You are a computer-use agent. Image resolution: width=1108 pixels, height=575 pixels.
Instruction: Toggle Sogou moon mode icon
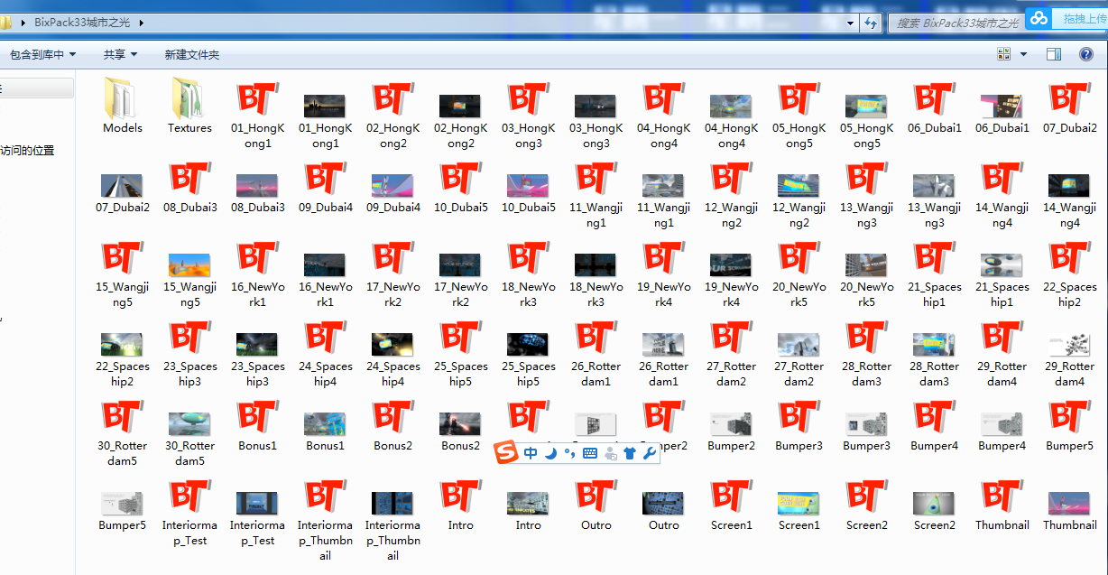(x=550, y=453)
